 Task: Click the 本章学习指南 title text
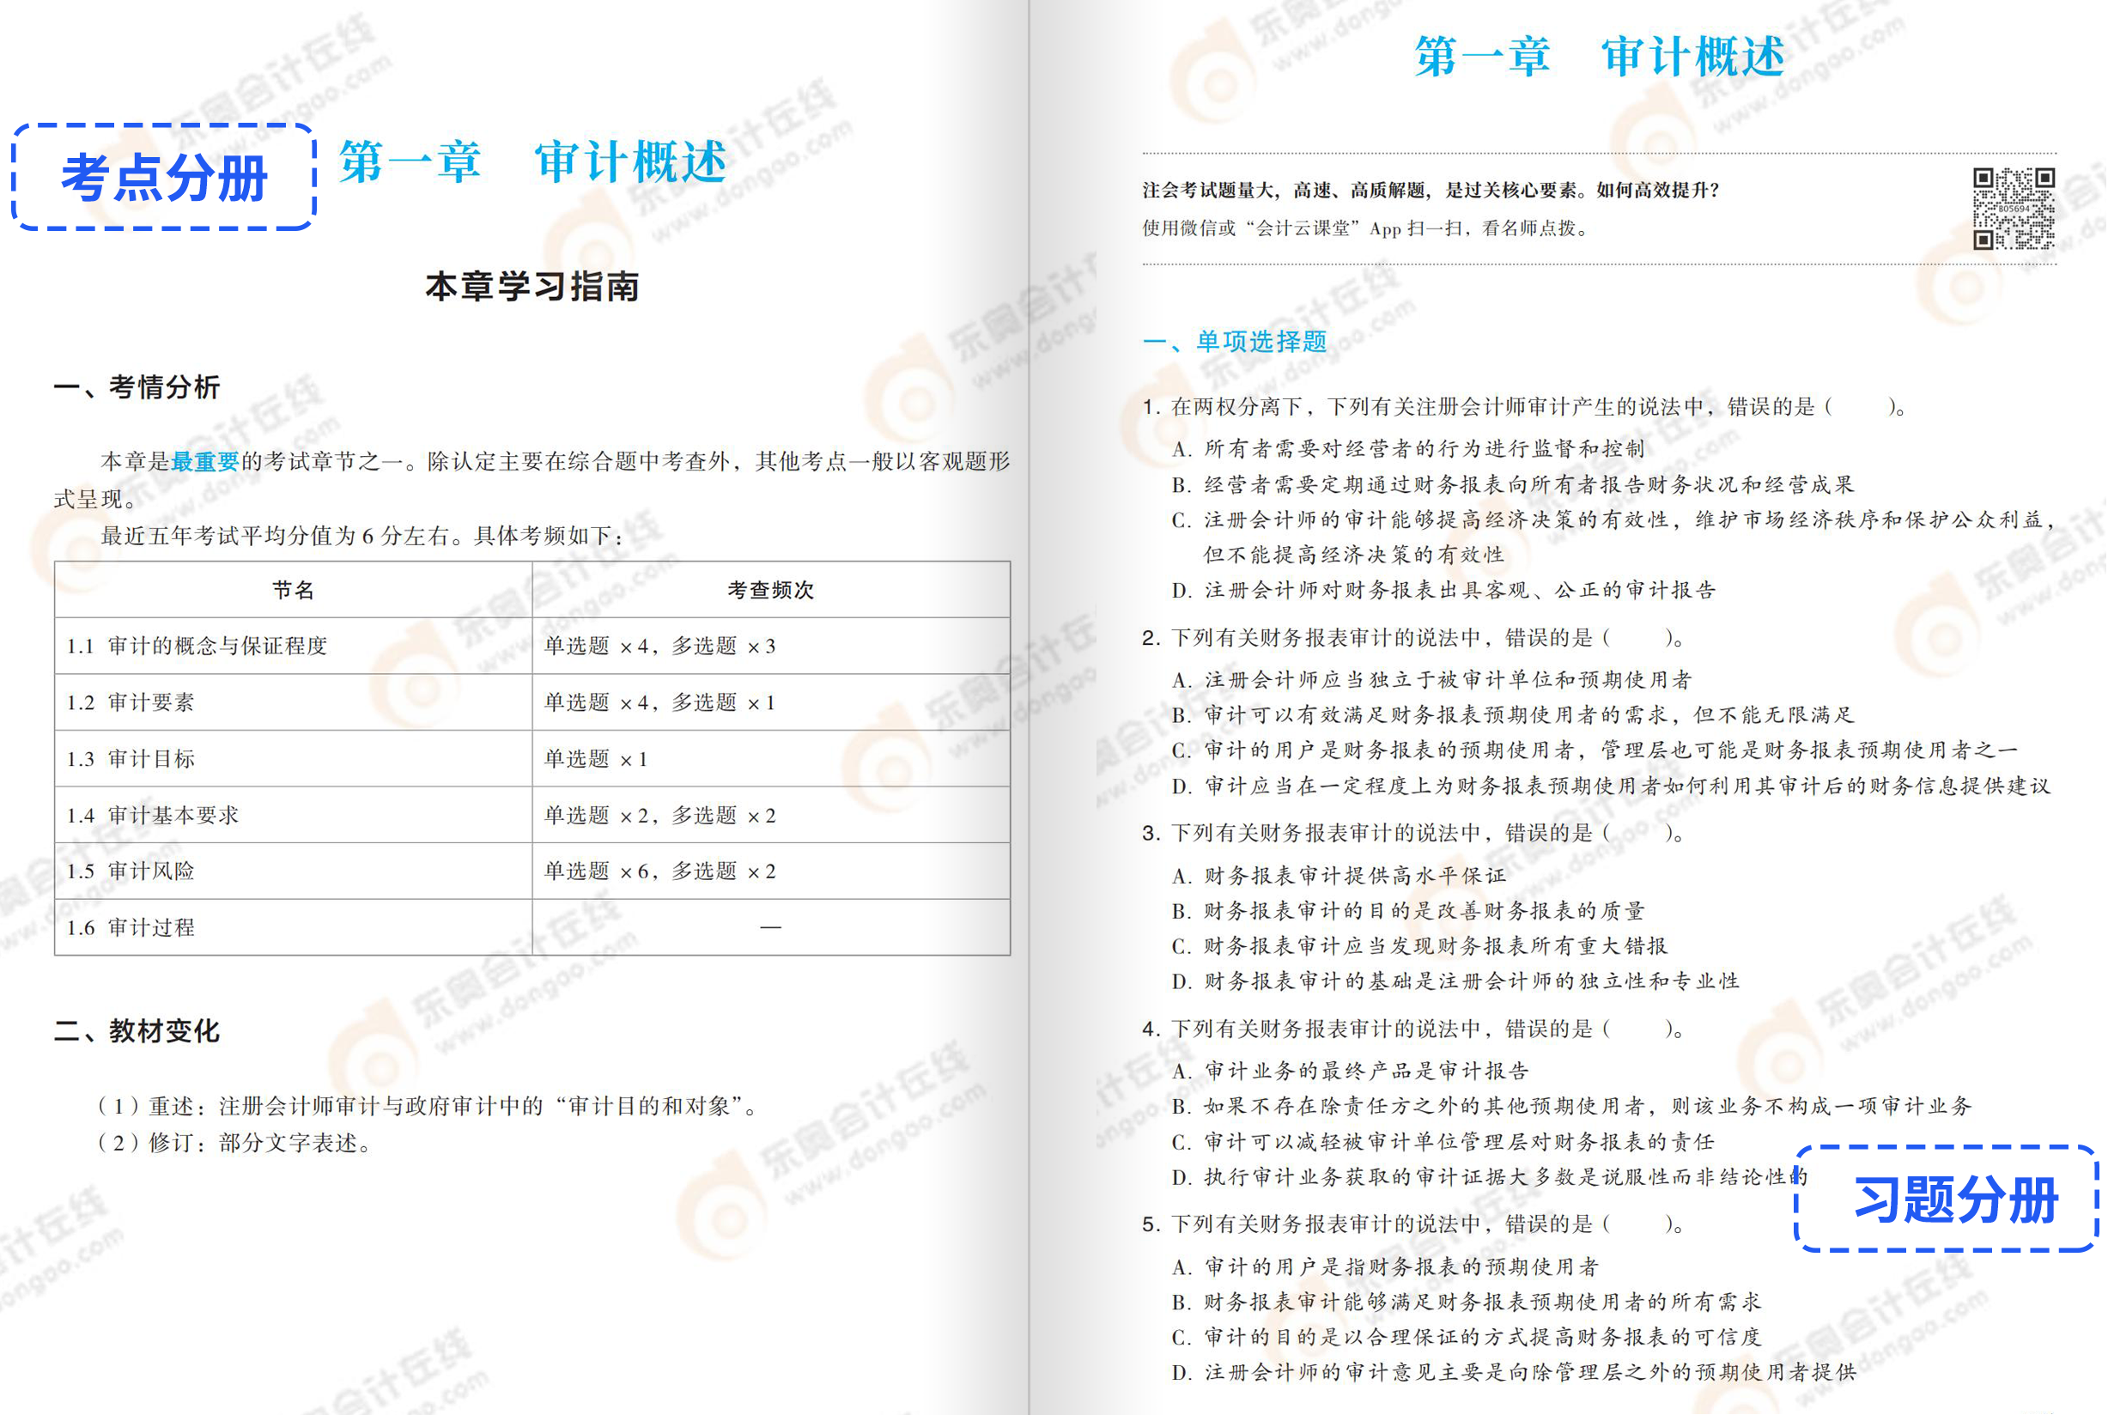(x=534, y=287)
